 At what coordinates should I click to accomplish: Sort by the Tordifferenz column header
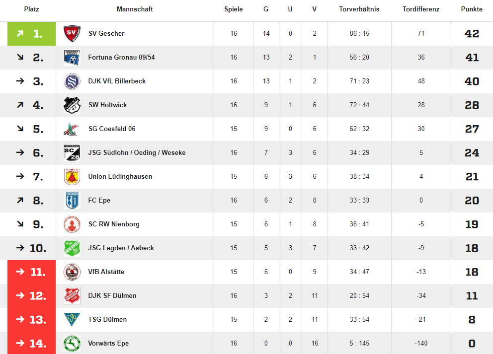point(420,9)
